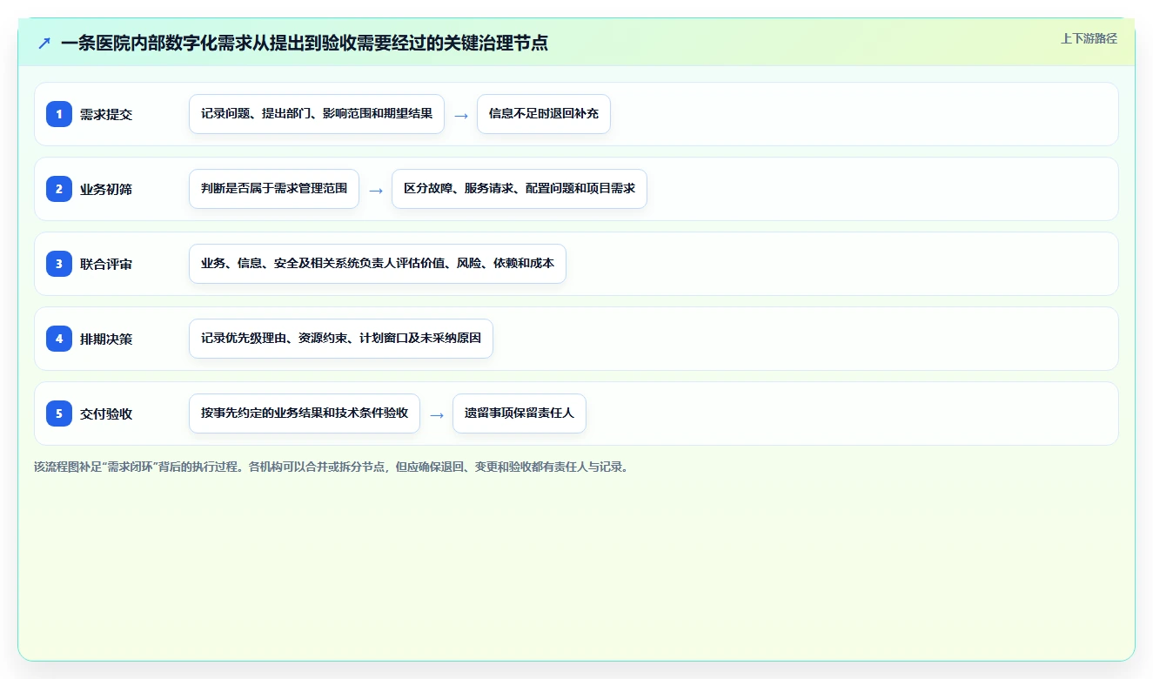This screenshot has width=1153, height=679.
Task: Select step number 3 badge
Action: pos(59,264)
